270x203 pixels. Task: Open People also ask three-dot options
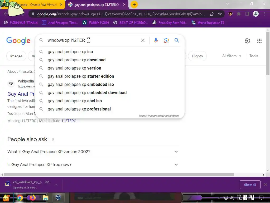[x=53, y=140]
